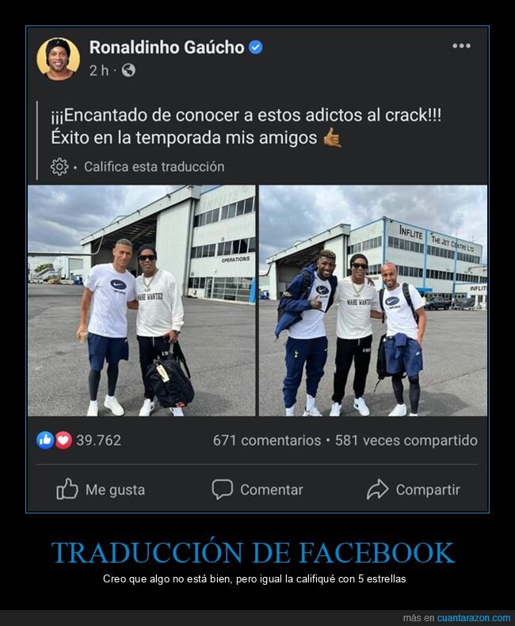Click the Compartir button label
The image size is (515, 626).
tap(428, 490)
